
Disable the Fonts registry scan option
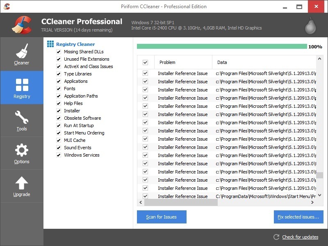point(58,89)
